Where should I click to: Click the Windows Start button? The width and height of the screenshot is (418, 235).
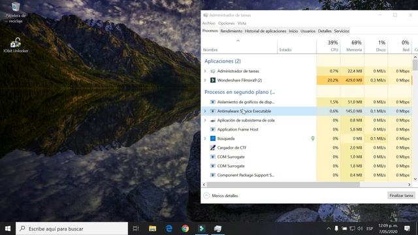8,228
